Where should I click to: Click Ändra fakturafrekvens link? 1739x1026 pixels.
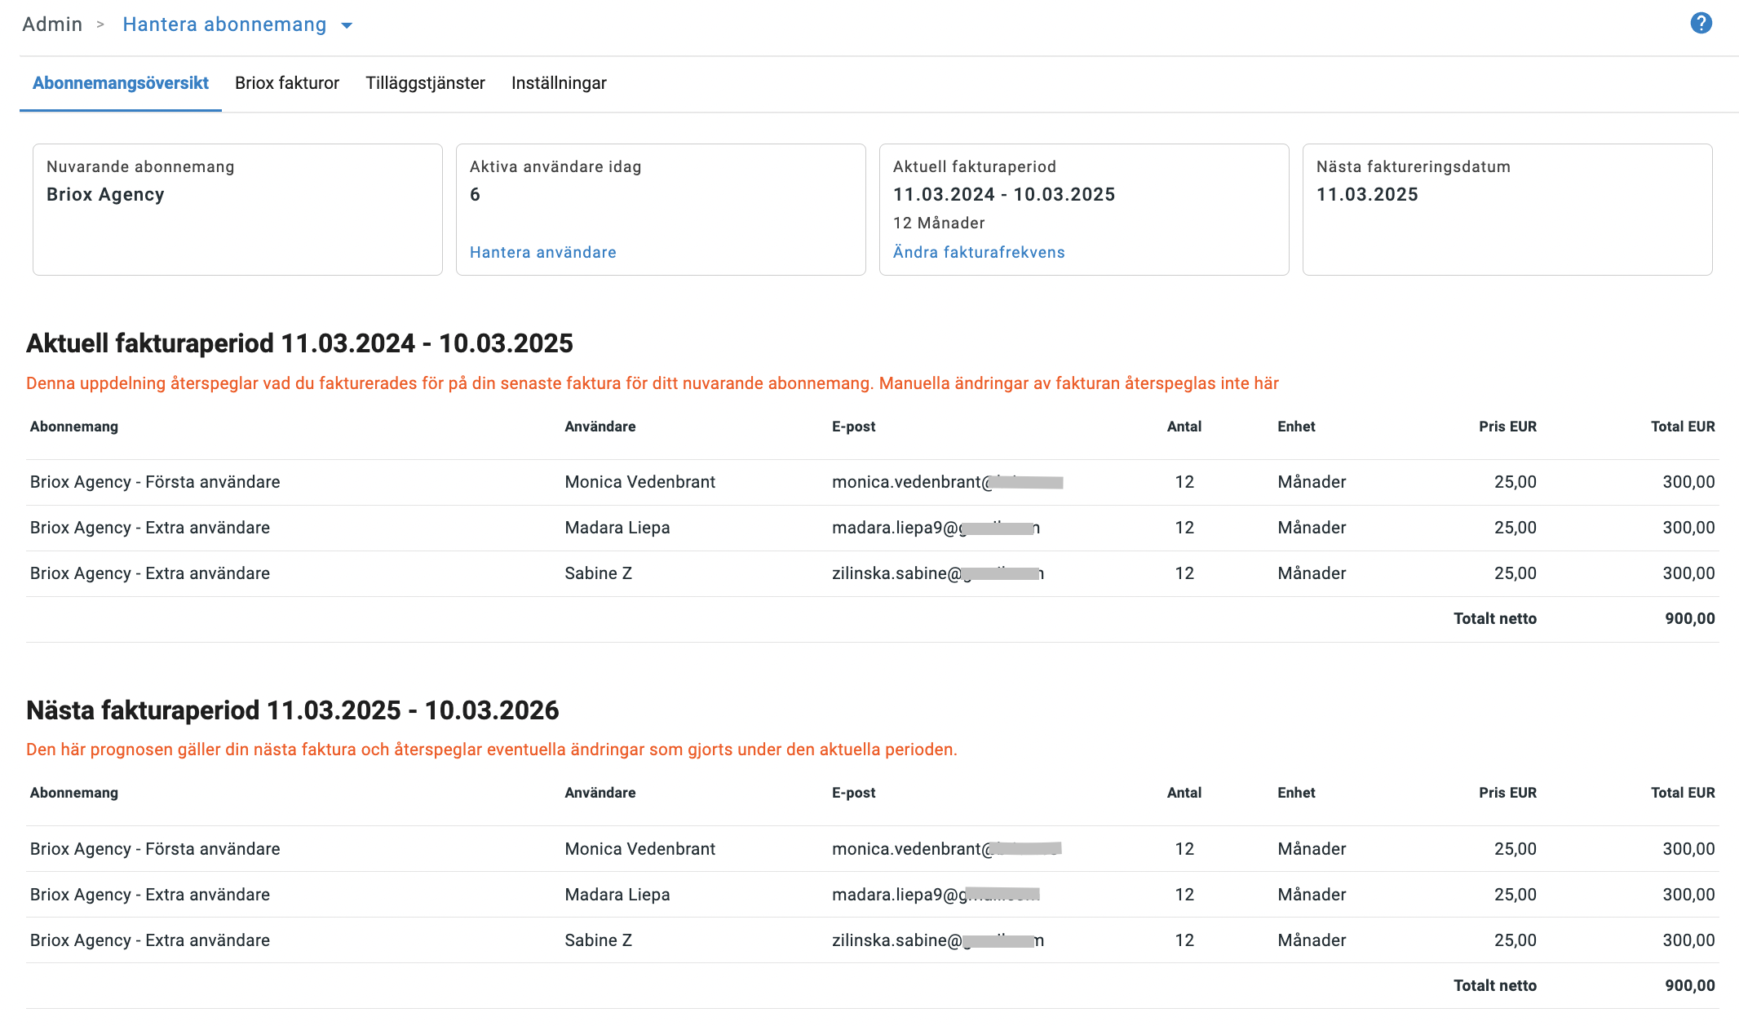[979, 252]
